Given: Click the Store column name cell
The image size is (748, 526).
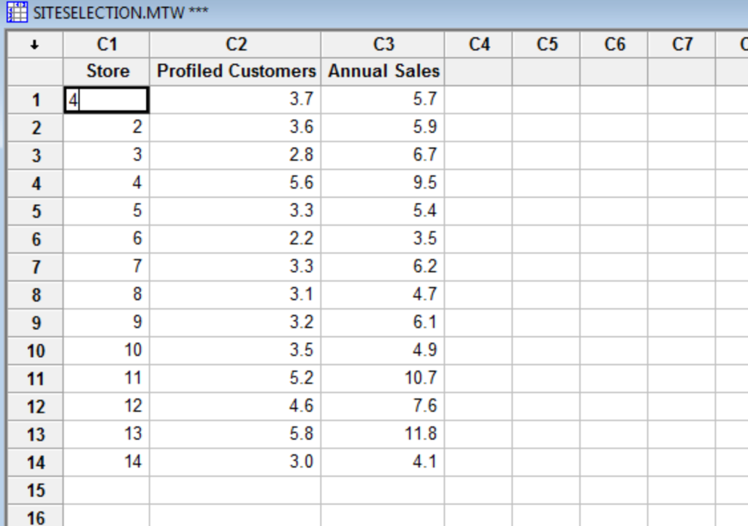Looking at the screenshot, I should point(108,72).
